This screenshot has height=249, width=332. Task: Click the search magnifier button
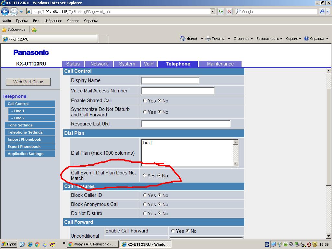point(322,11)
